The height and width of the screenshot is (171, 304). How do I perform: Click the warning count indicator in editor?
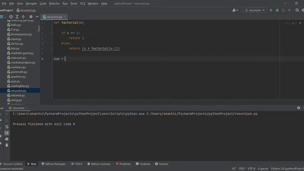point(294,23)
